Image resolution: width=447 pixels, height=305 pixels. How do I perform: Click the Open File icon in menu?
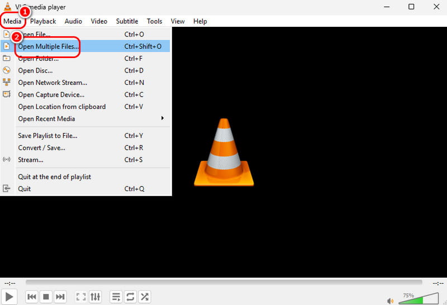click(6, 34)
